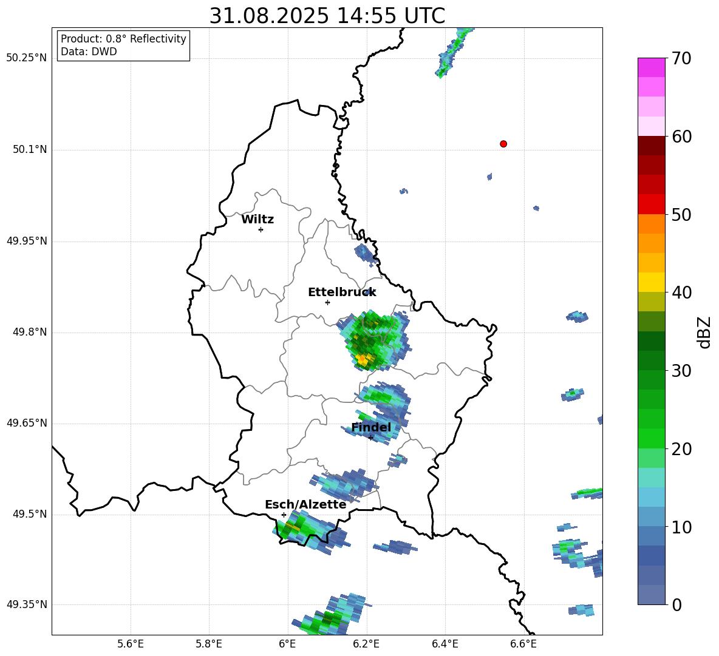Viewport: 719px width, 656px height.
Task: Click the colorbar label 60
Action: (x=681, y=137)
